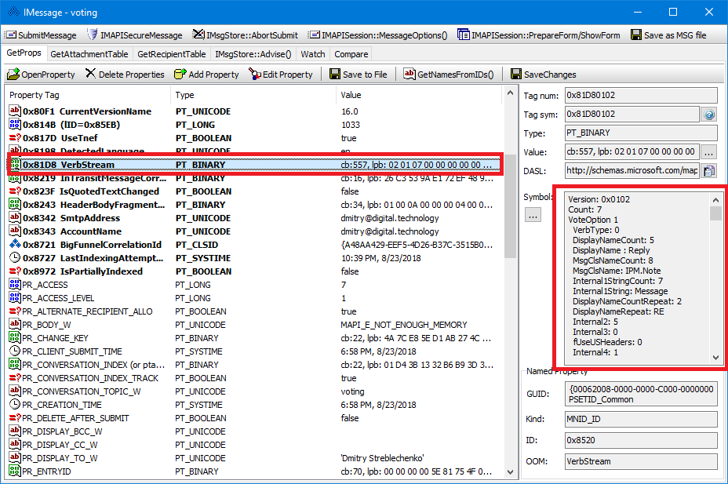
Task: Switch to the GetProps tab
Action: pos(24,53)
